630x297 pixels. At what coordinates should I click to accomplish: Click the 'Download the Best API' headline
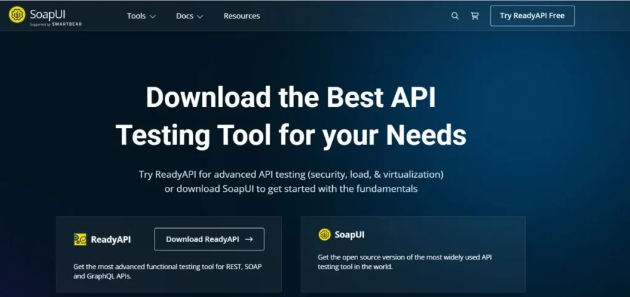291,98
